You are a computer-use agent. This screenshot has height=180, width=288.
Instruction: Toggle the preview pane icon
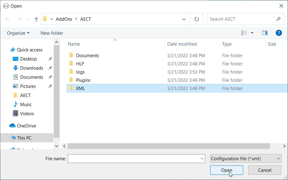point(265,33)
